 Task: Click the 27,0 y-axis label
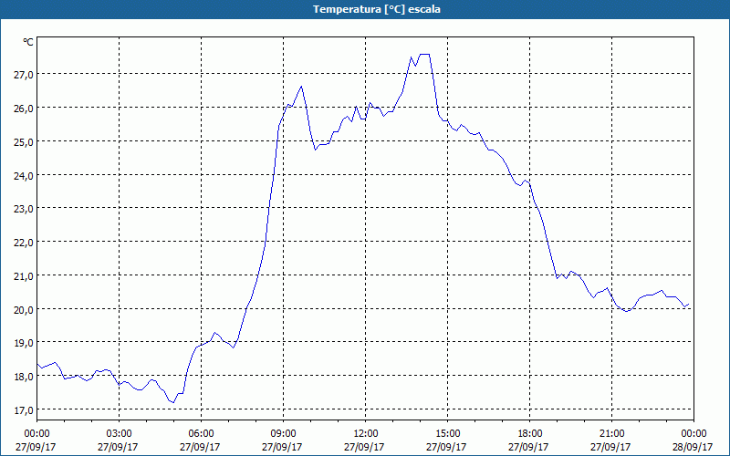[24, 75]
